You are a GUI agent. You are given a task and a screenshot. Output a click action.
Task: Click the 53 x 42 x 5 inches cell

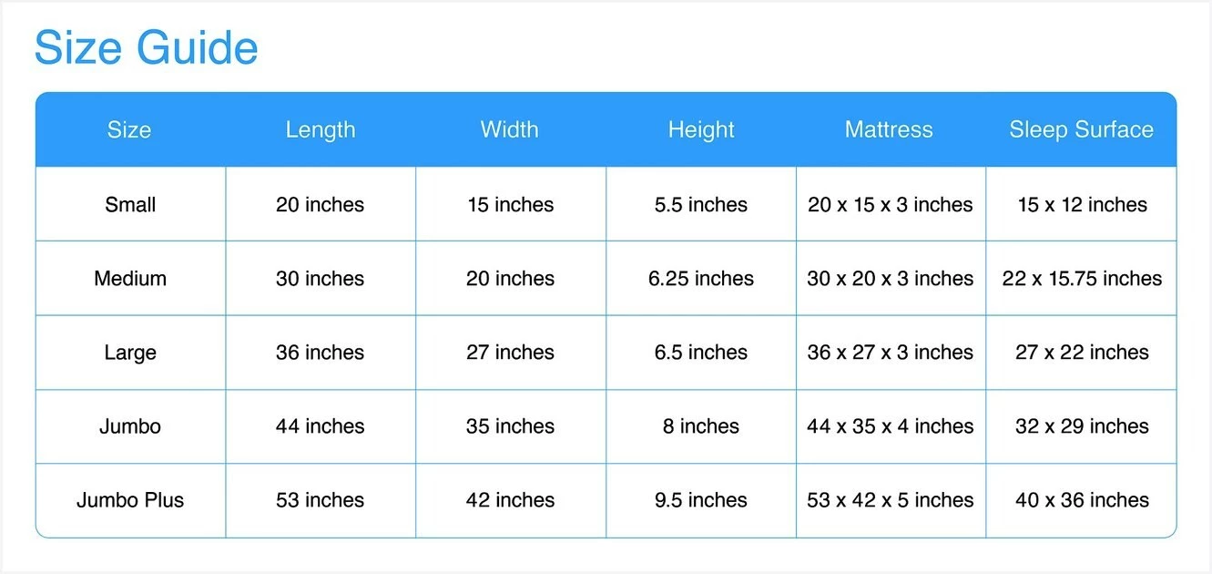890,499
